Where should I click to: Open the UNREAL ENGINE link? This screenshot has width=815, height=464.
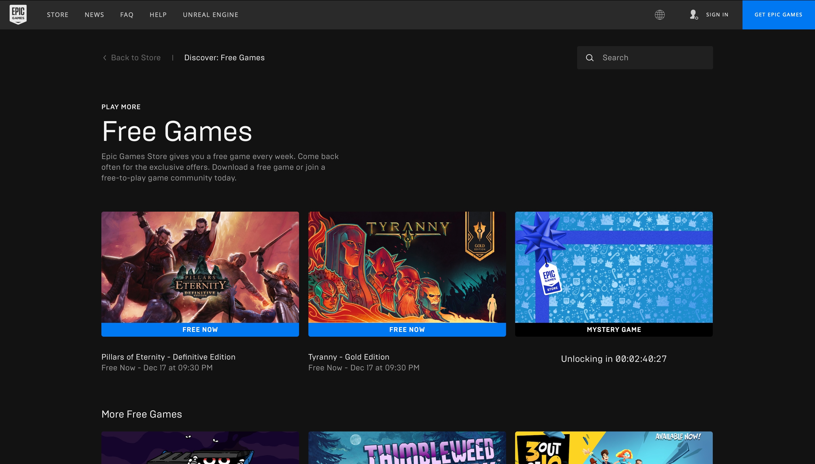210,15
